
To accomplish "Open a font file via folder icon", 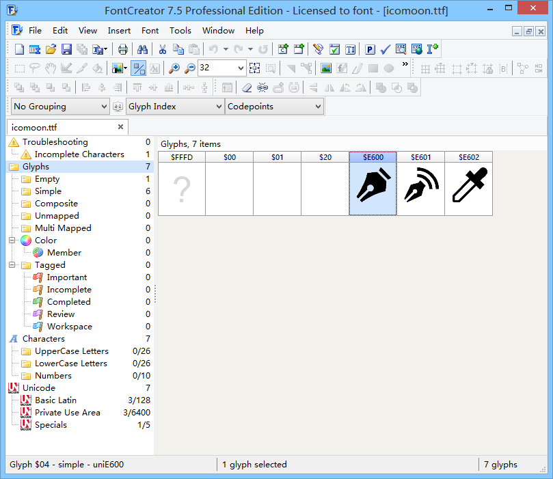I will coord(51,49).
